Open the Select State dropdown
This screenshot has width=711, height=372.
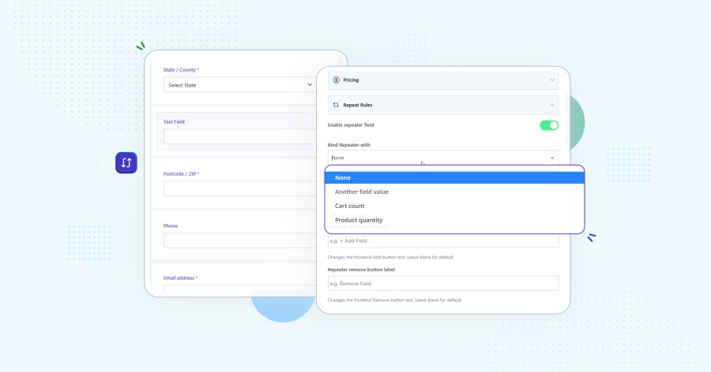click(x=239, y=85)
